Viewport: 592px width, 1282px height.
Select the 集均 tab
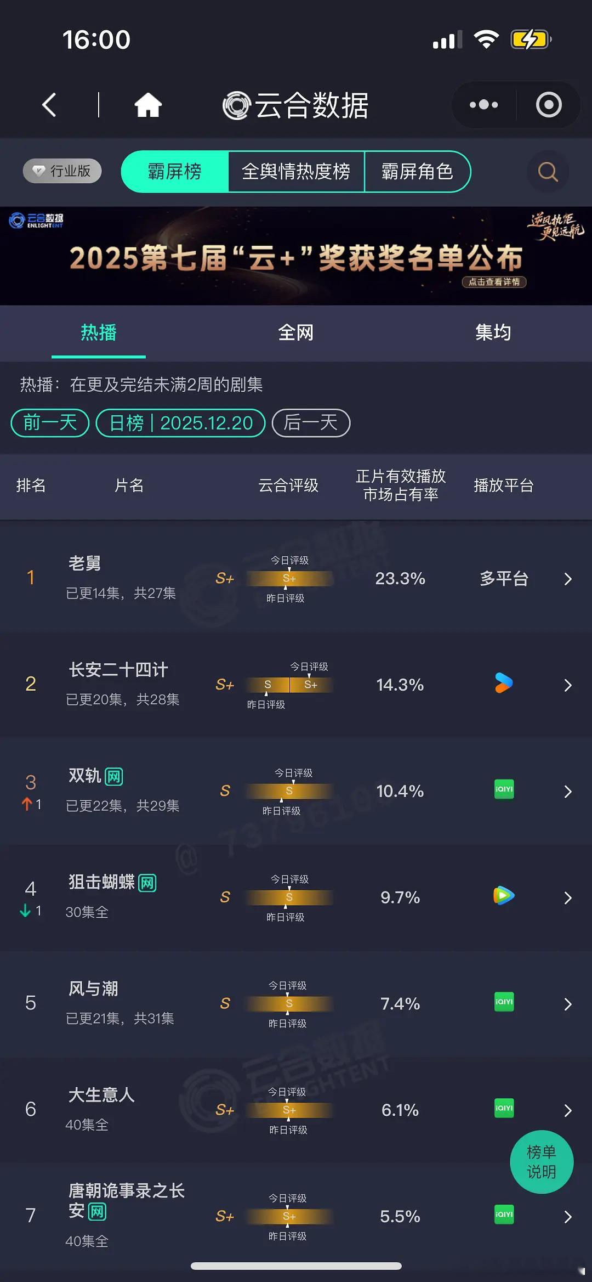pyautogui.click(x=492, y=332)
